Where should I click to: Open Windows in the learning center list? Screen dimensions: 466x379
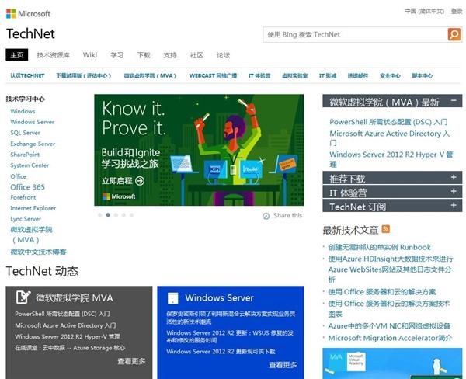(x=23, y=111)
